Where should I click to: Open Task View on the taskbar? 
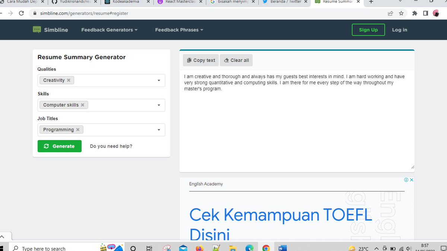coord(149,248)
